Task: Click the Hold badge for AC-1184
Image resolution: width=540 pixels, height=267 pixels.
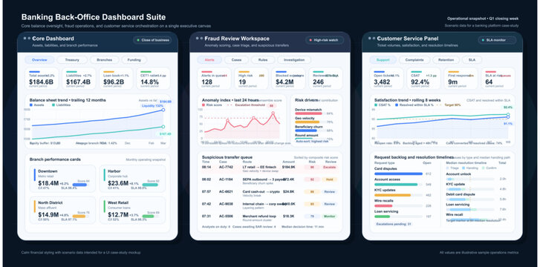Action: coord(330,179)
